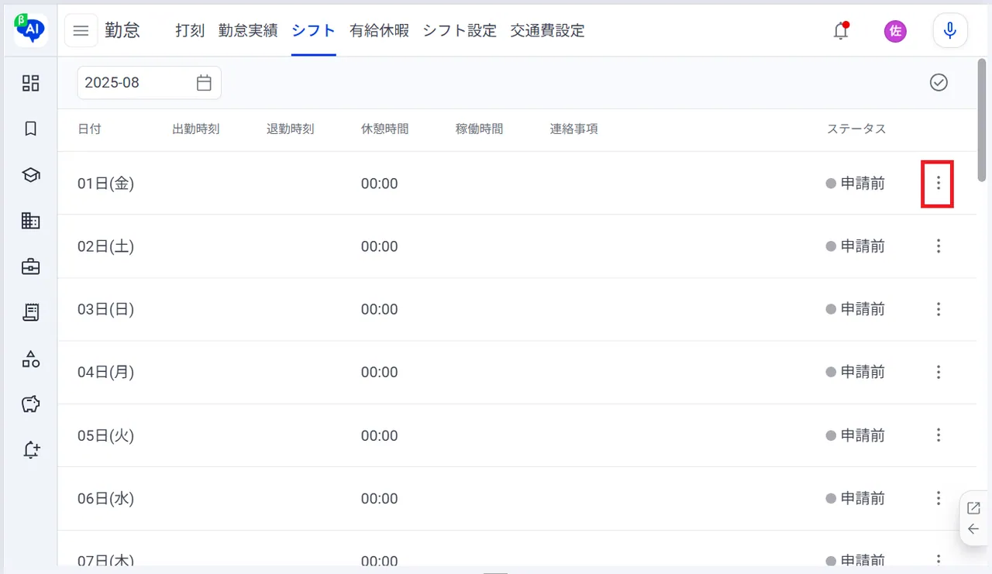Viewport: 992px width, 574px height.
Task: Open the options menu for 05日(火)
Action: coord(939,435)
